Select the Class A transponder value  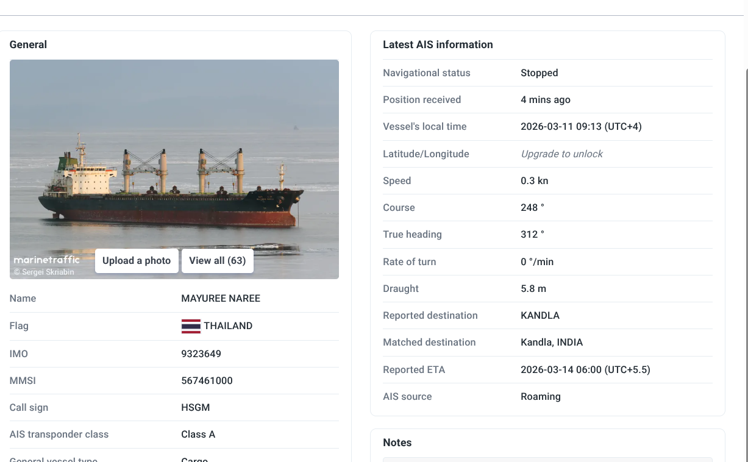point(198,435)
